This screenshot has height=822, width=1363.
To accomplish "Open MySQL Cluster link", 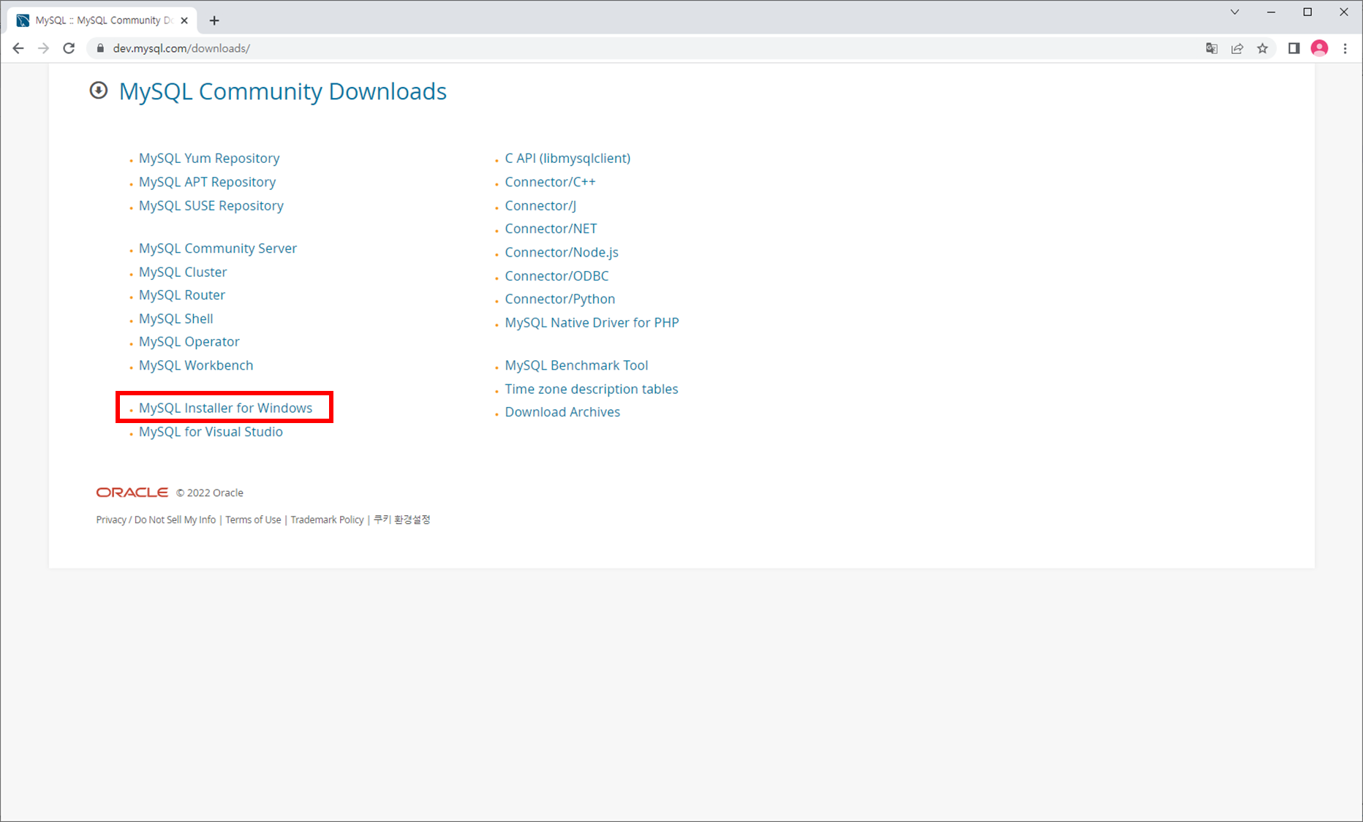I will coord(183,272).
